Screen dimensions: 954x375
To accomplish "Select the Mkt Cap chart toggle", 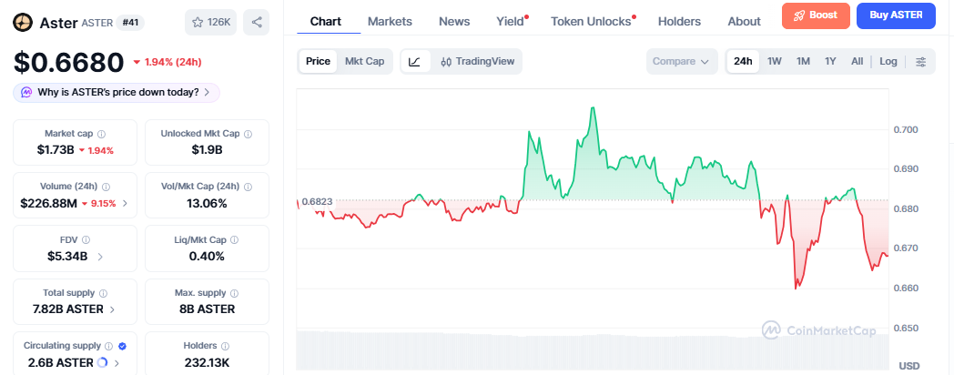I will pos(364,62).
